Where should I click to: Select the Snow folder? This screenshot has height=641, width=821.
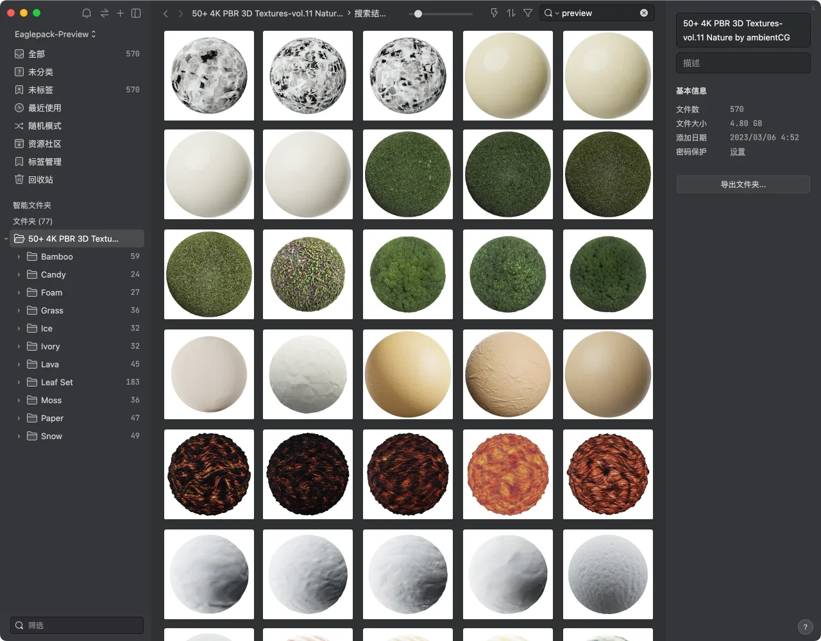(x=77, y=436)
